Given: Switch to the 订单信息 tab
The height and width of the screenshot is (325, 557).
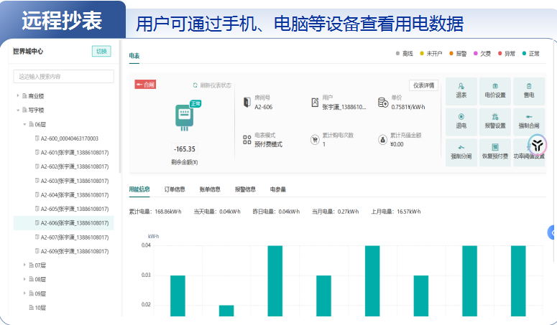Looking at the screenshot, I should [175, 189].
